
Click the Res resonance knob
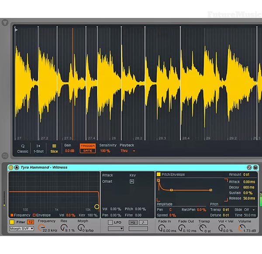[x=64, y=228]
